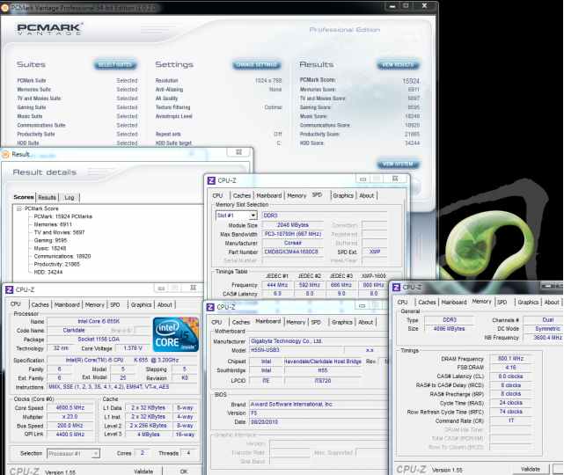
Task: Select 'Communications: 18920' tree row
Action: pos(62,256)
